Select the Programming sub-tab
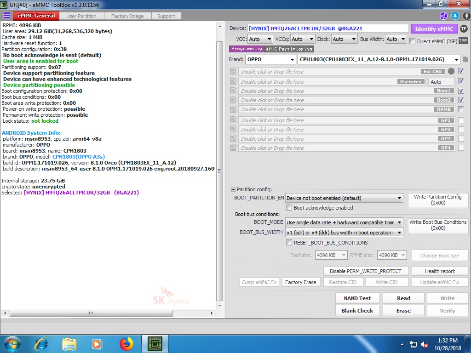 coord(247,49)
